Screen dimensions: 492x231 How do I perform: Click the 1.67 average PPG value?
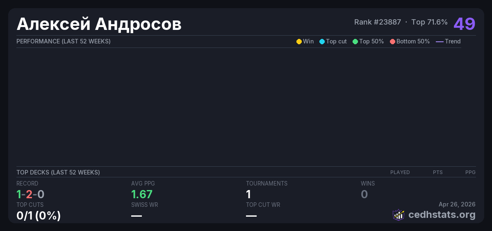[141, 194]
